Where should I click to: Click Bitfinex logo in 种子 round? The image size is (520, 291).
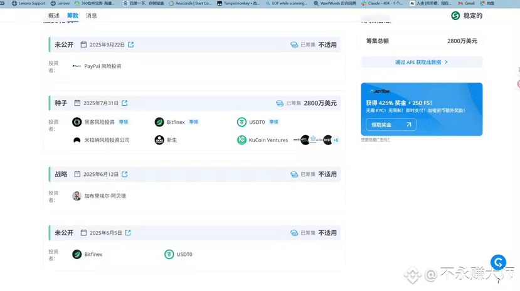[159, 122]
